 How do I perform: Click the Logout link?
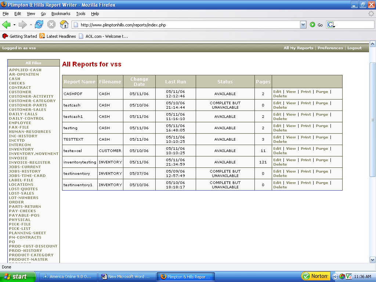click(354, 48)
